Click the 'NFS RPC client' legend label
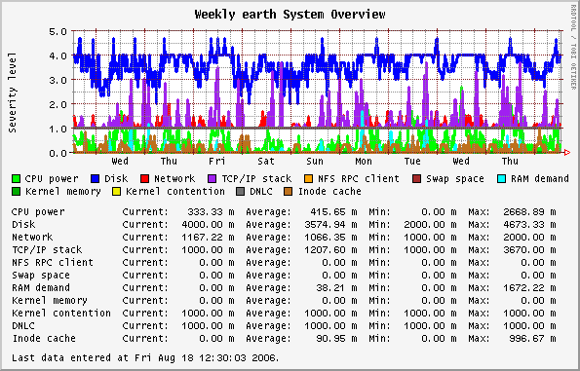Viewport: 580px width, 371px height. click(359, 179)
